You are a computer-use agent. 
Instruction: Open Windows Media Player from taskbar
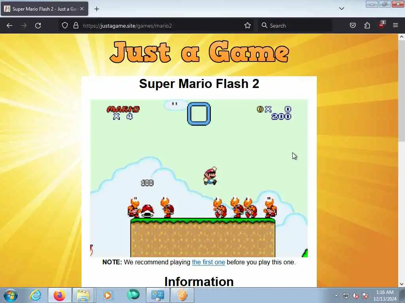pyautogui.click(x=108, y=295)
